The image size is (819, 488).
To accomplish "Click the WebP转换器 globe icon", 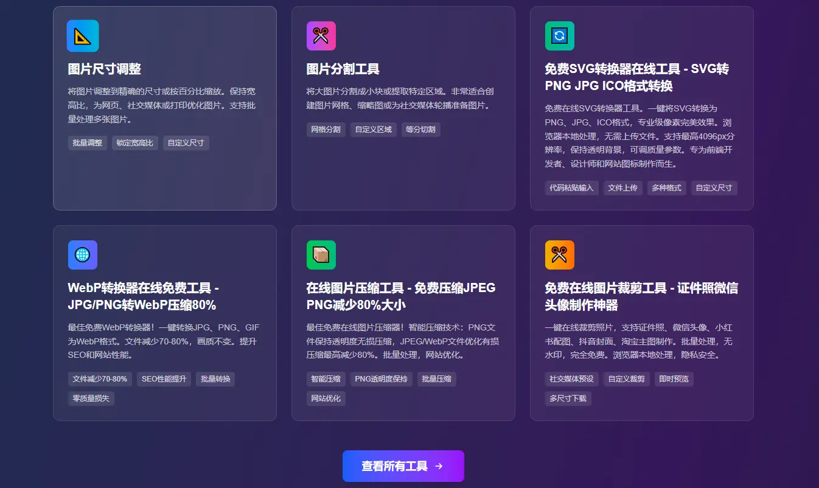I will tap(82, 255).
